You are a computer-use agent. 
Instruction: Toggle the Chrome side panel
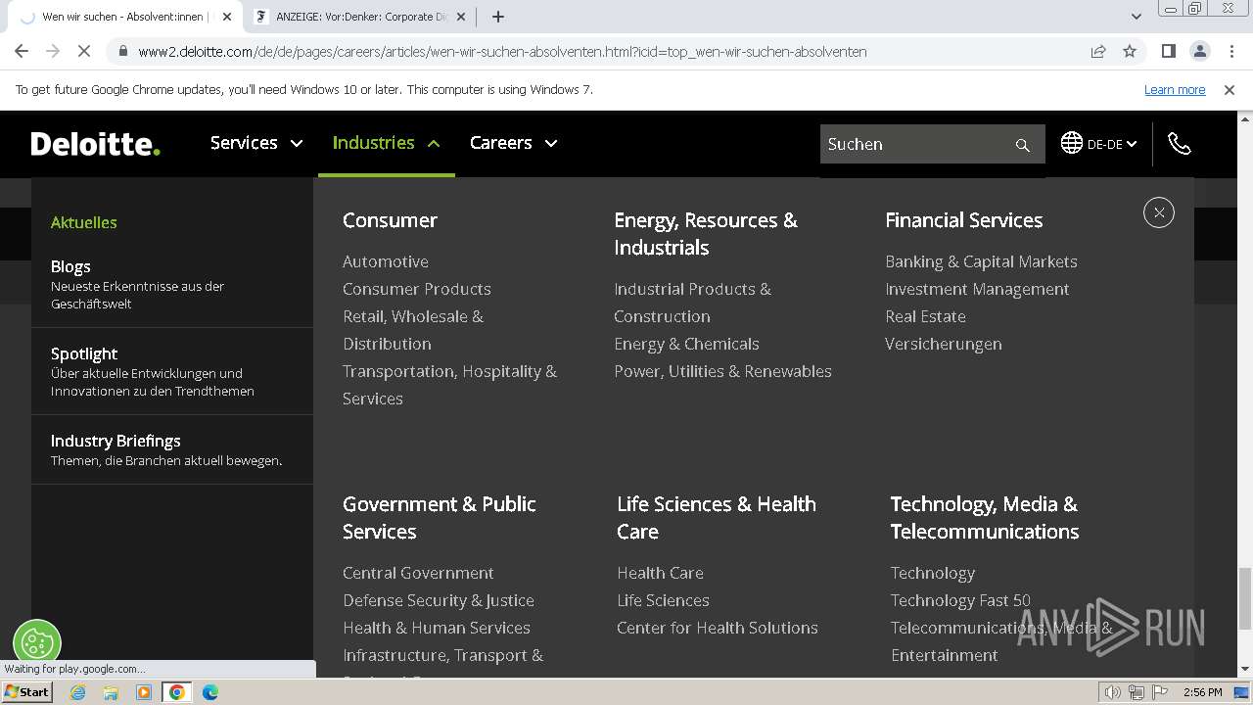coord(1168,51)
